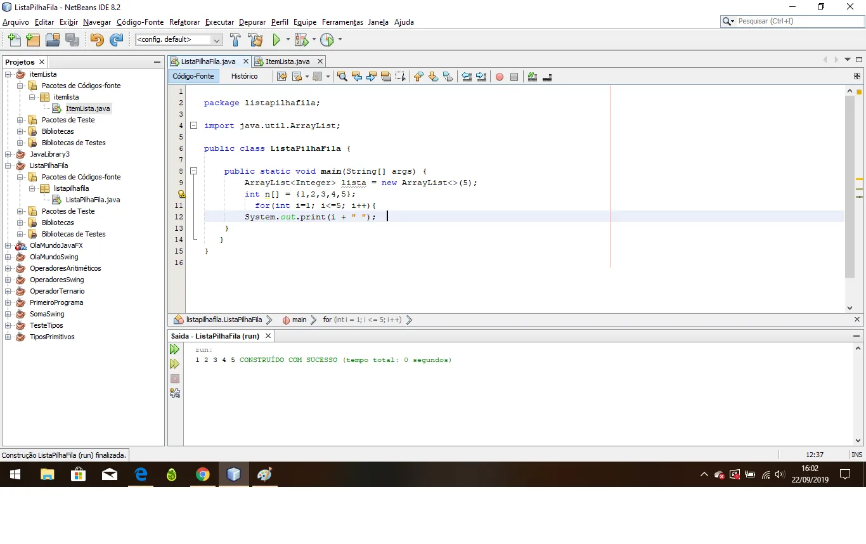The height and width of the screenshot is (544, 866).
Task: Click the New File toolbar icon
Action: (14, 40)
